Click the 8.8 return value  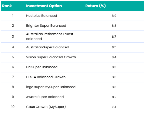pyautogui.click(x=114, y=26)
